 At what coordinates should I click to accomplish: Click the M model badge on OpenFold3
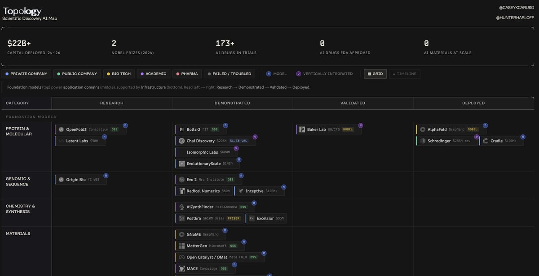pos(125,125)
